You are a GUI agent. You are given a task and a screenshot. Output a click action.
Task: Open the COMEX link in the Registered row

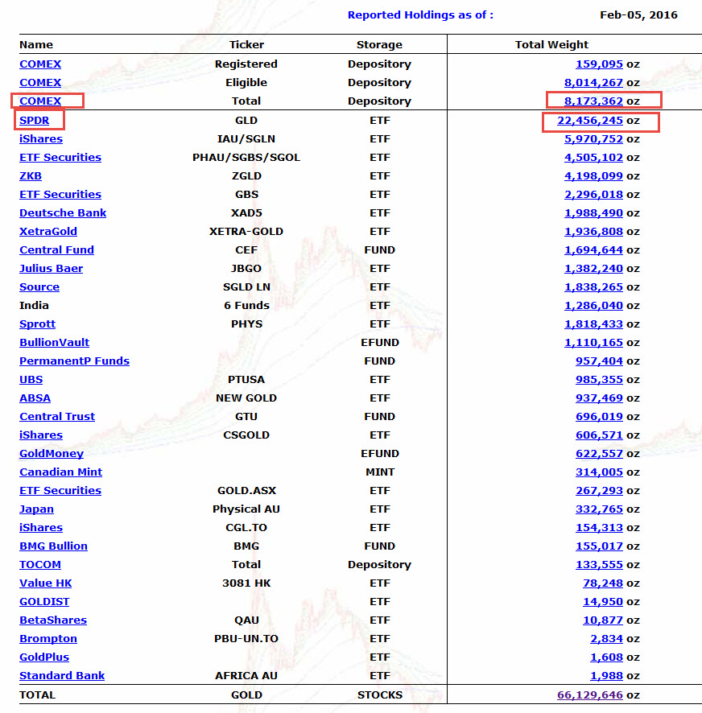coord(40,64)
